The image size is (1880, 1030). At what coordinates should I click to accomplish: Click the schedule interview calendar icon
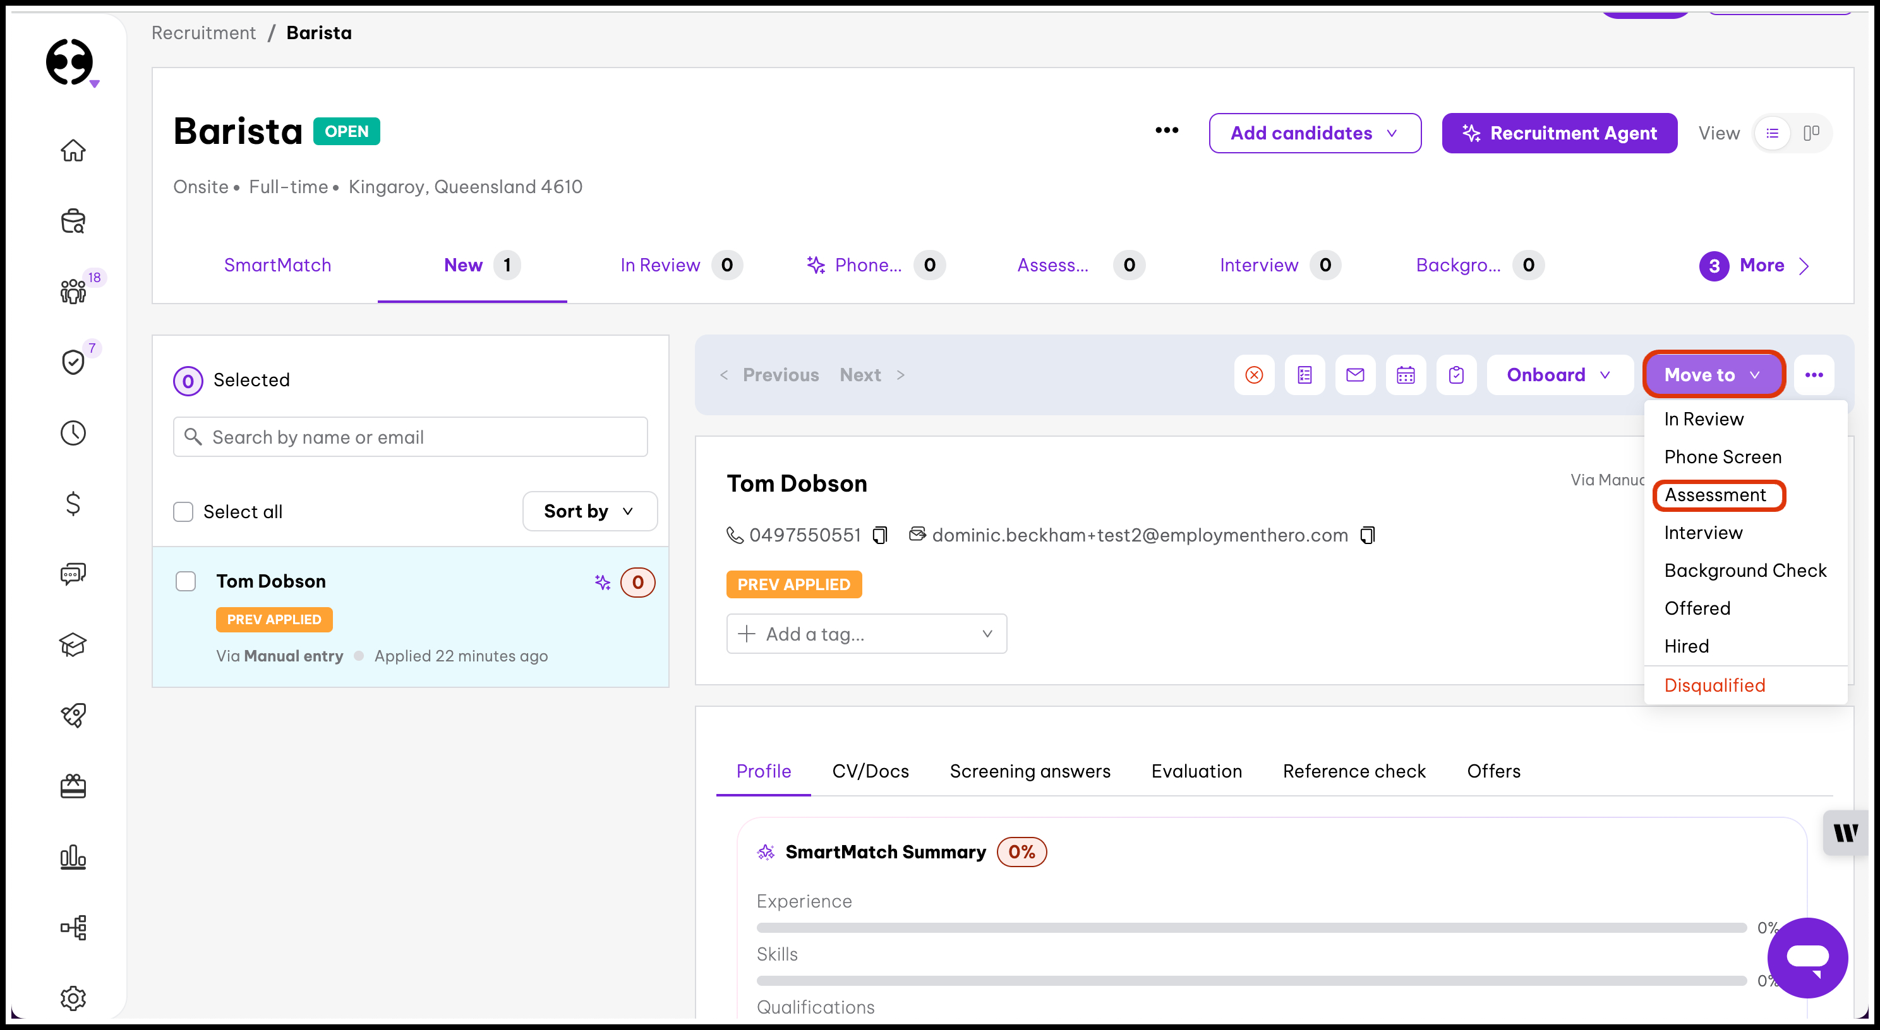click(x=1405, y=375)
